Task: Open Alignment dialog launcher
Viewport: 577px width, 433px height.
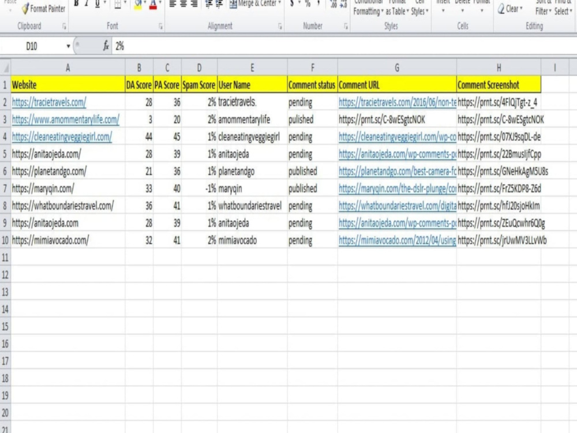Action: tap(280, 26)
